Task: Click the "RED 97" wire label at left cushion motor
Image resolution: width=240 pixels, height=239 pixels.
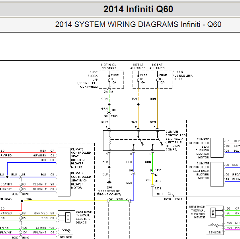Action: pos(47,151)
